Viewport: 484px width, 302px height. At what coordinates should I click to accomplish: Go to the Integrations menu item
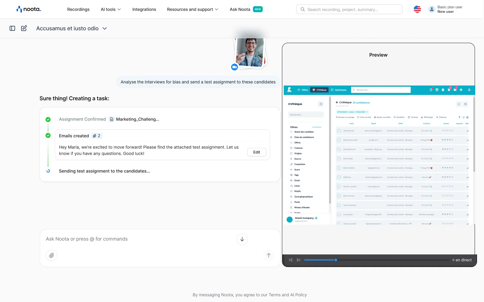tap(144, 9)
